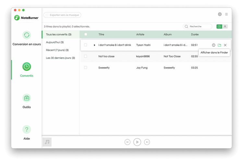Click the green folder Finder icon
The image size is (243, 163).
(219, 45)
